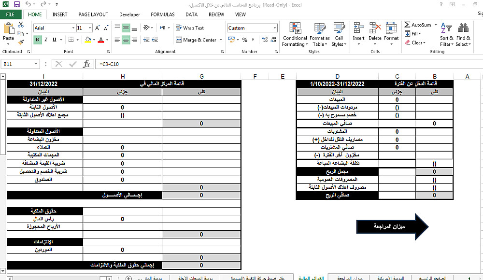Open the Cell Styles gallery
Image resolution: width=483 pixels, height=280 pixels.
[x=339, y=34]
